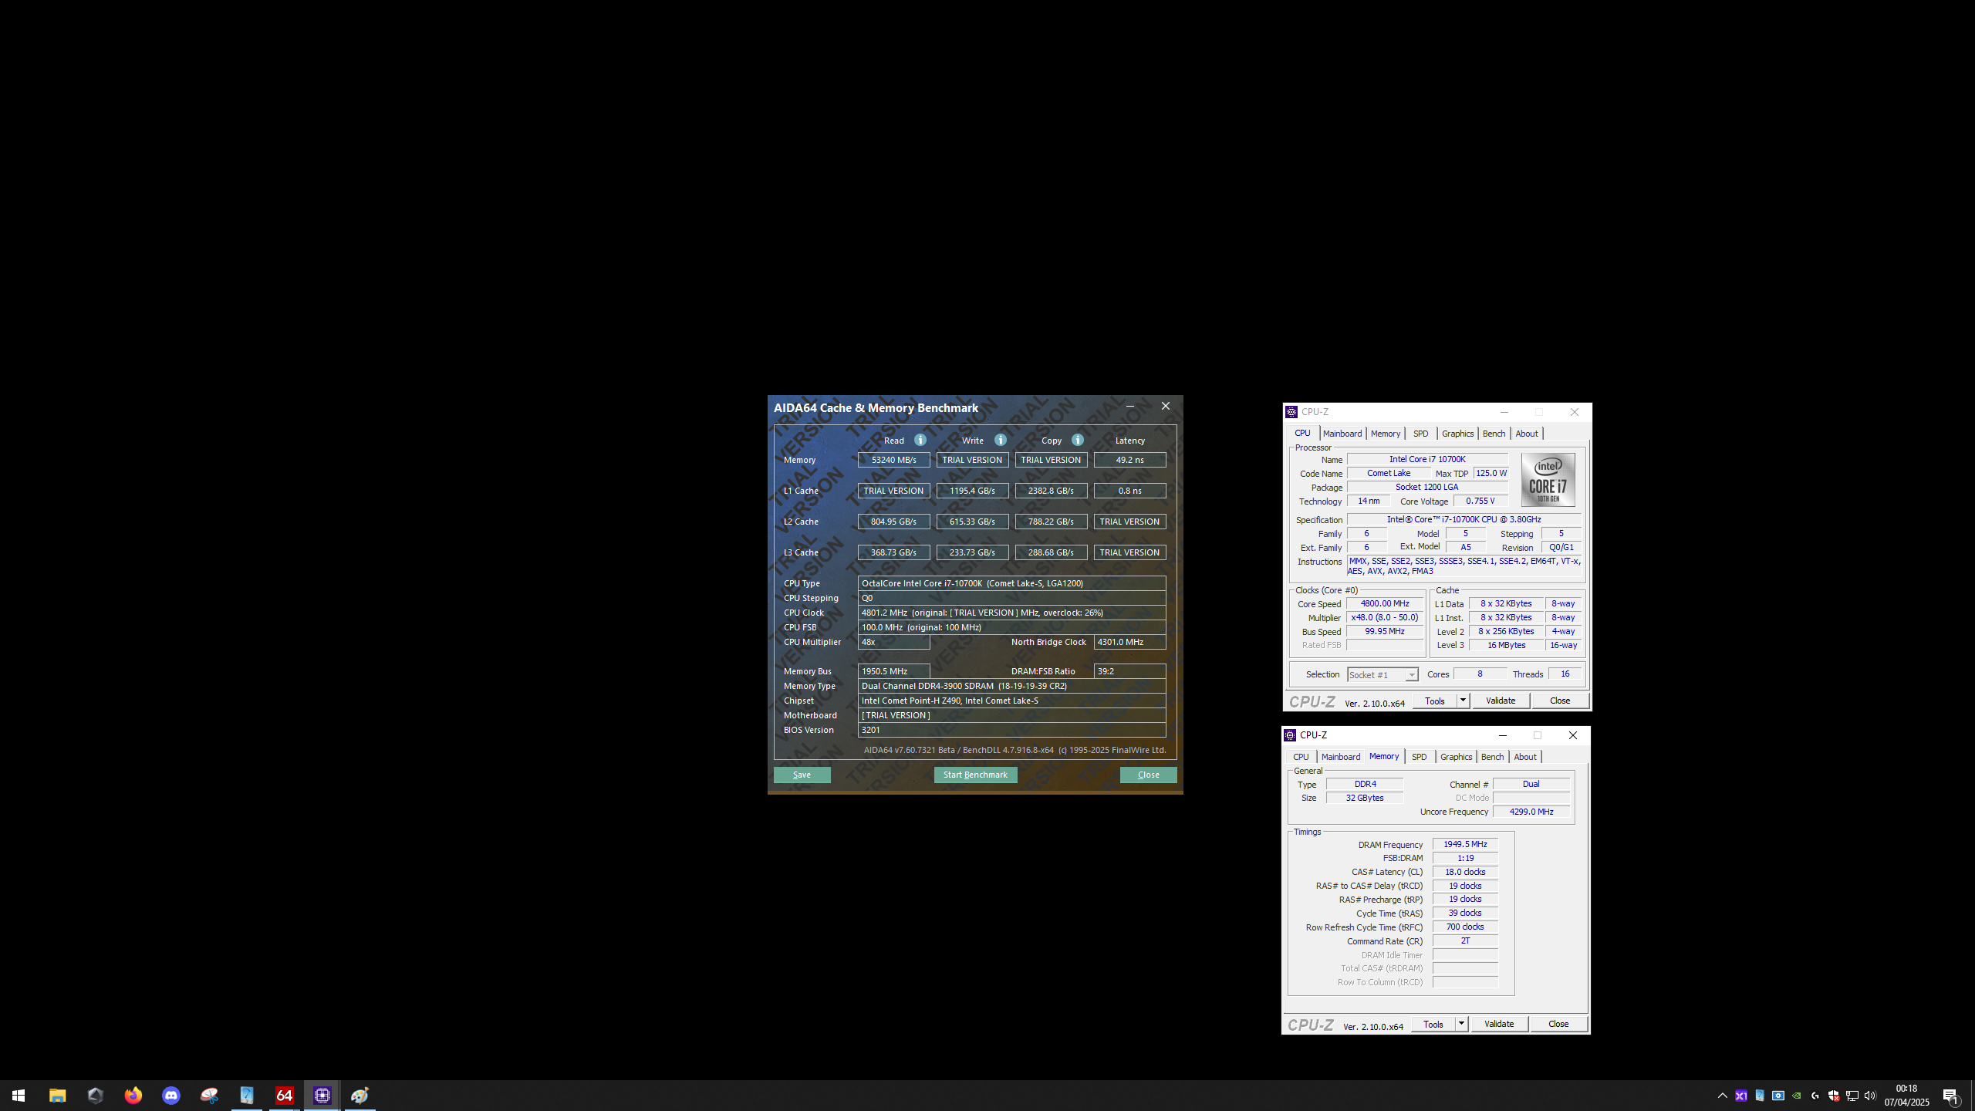
Task: Switch to Mainboard tab in upper CPU-Z
Action: pos(1342,434)
